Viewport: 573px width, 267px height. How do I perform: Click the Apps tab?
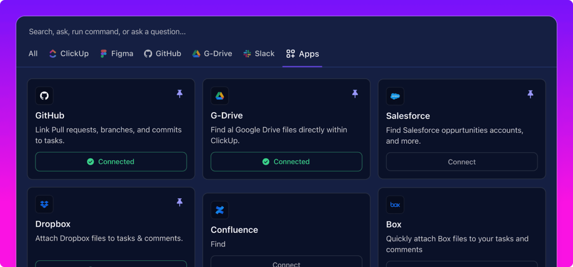[x=302, y=54]
